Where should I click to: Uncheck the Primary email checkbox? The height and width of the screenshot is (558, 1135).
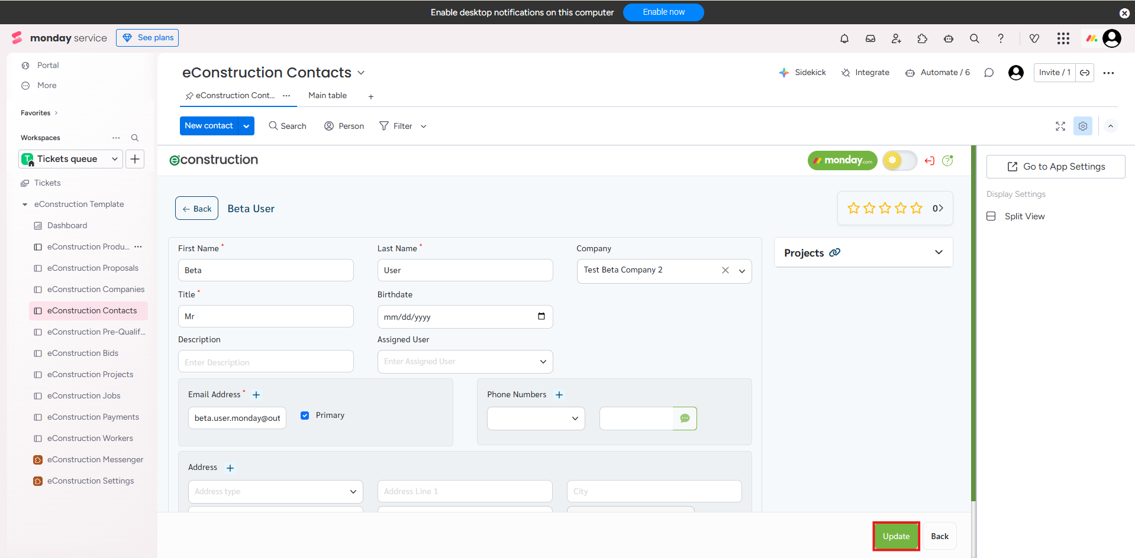point(305,416)
